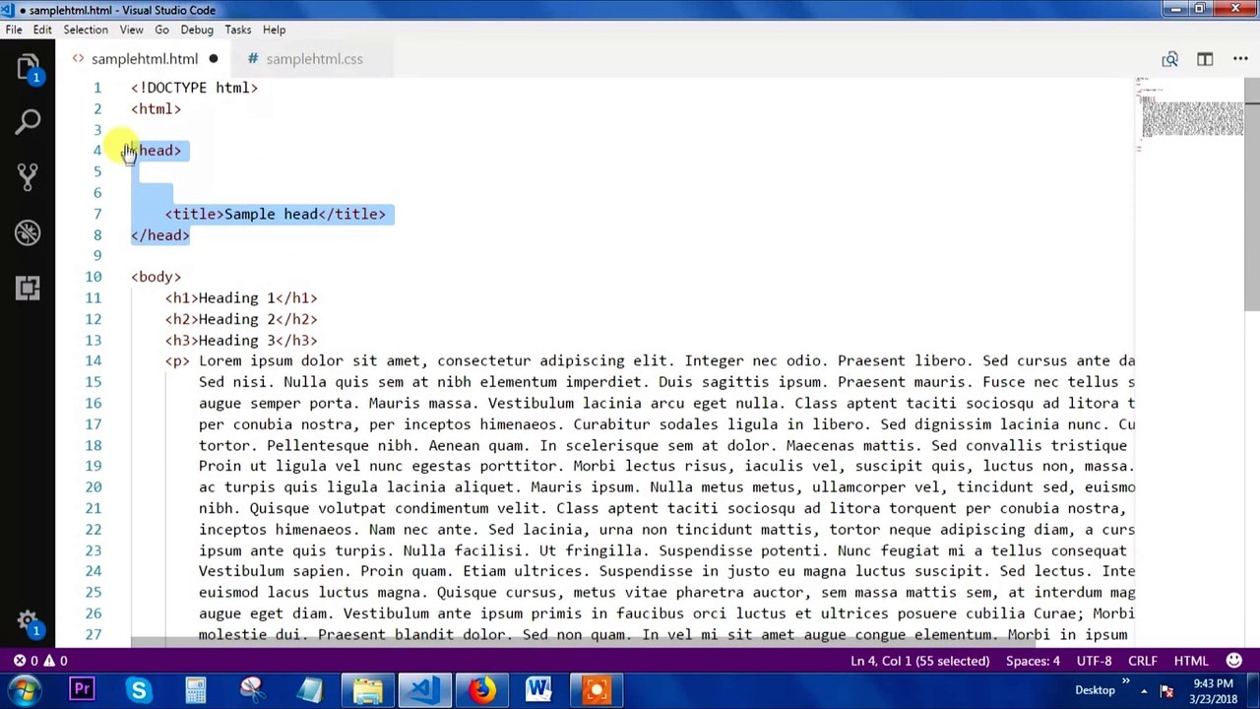1260x709 pixels.
Task: Open the Source Control view
Action: coord(28,177)
